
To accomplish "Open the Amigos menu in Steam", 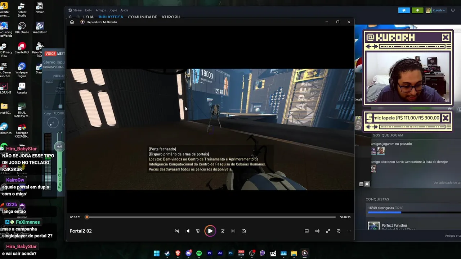I will (101, 10).
